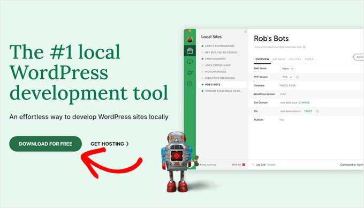The image size is (364, 208).
Task: Open the cloud download Connect icon
Action: pos(190,62)
